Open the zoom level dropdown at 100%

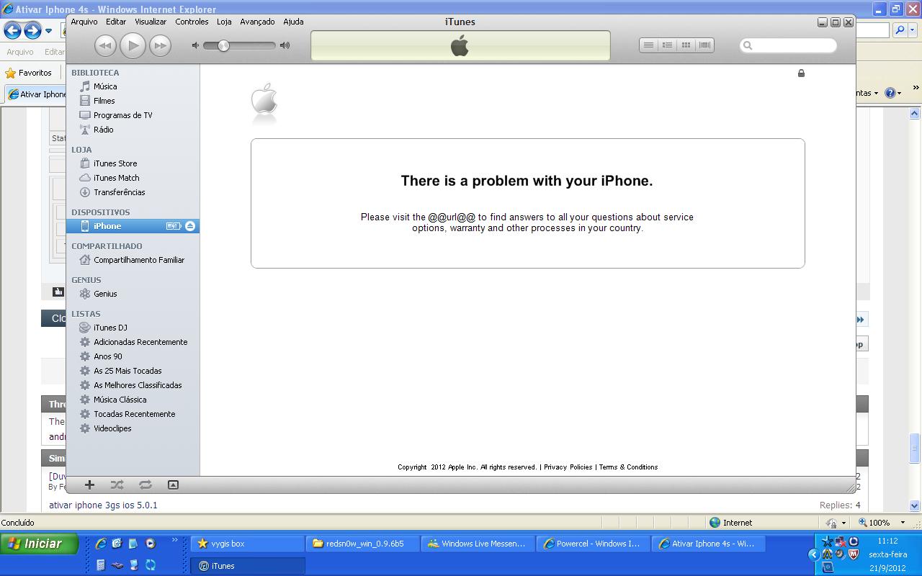(903, 523)
